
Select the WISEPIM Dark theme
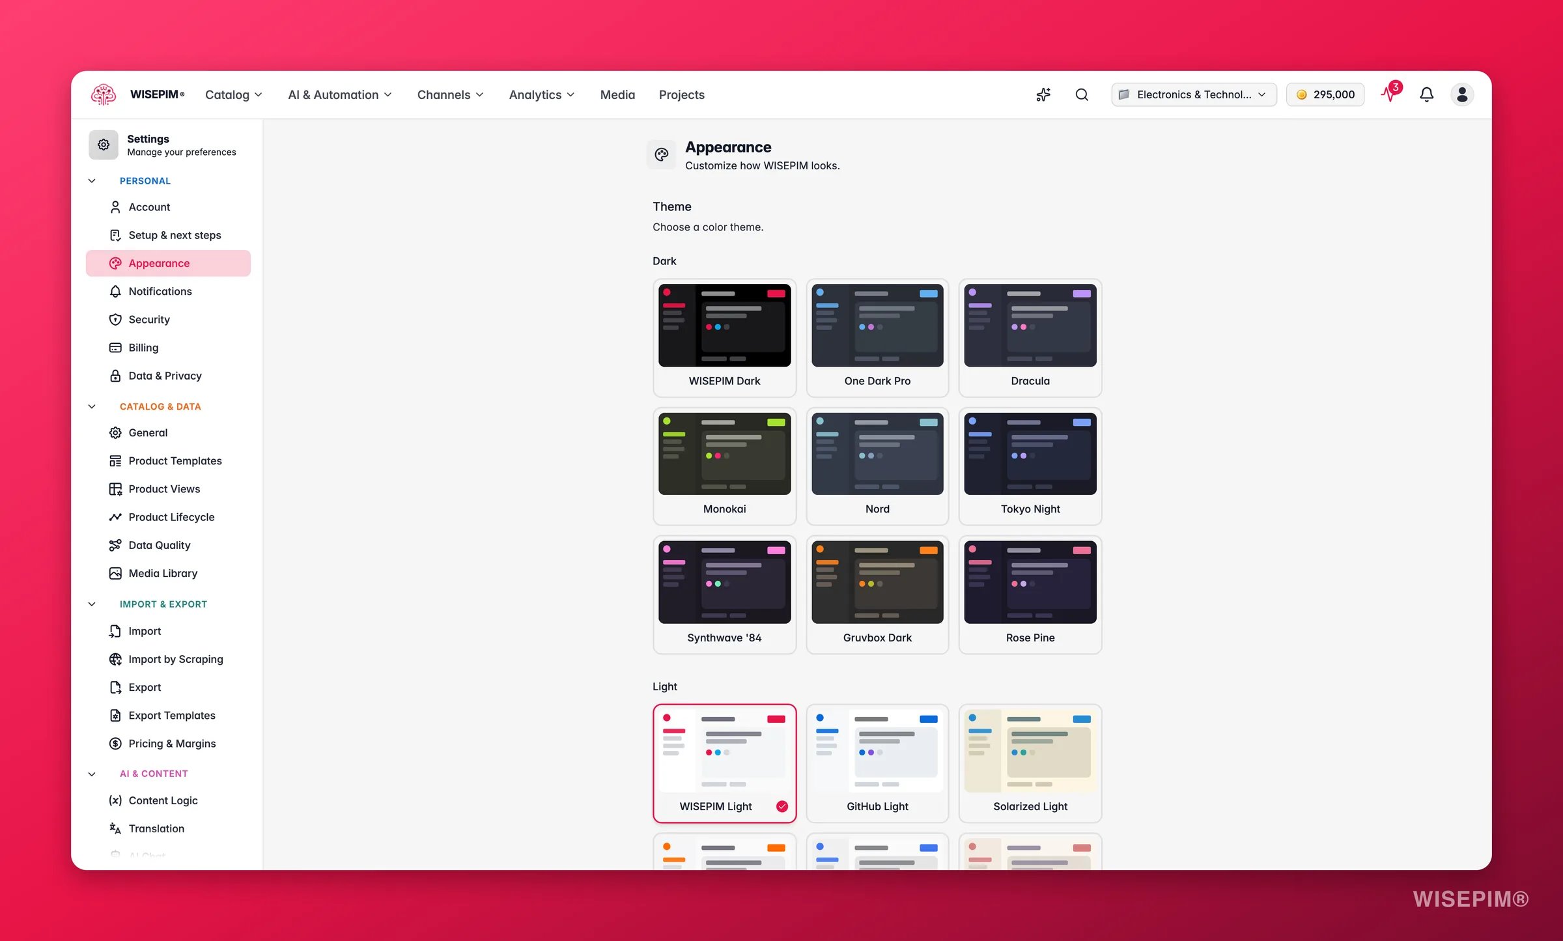click(724, 338)
